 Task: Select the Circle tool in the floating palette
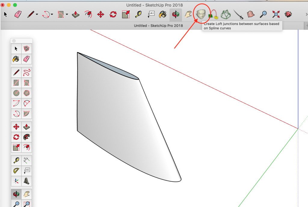coord(16,93)
